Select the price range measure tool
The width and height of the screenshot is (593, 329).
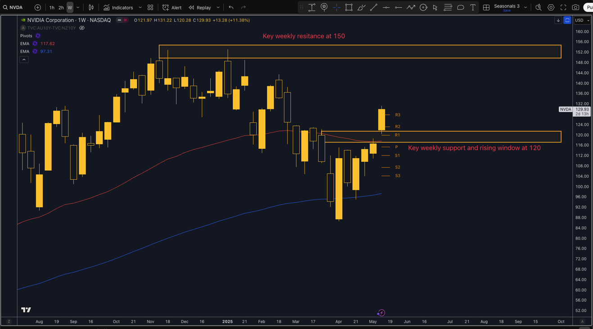(x=312, y=7)
